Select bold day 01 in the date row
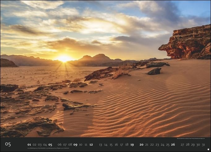 click(x=29, y=145)
